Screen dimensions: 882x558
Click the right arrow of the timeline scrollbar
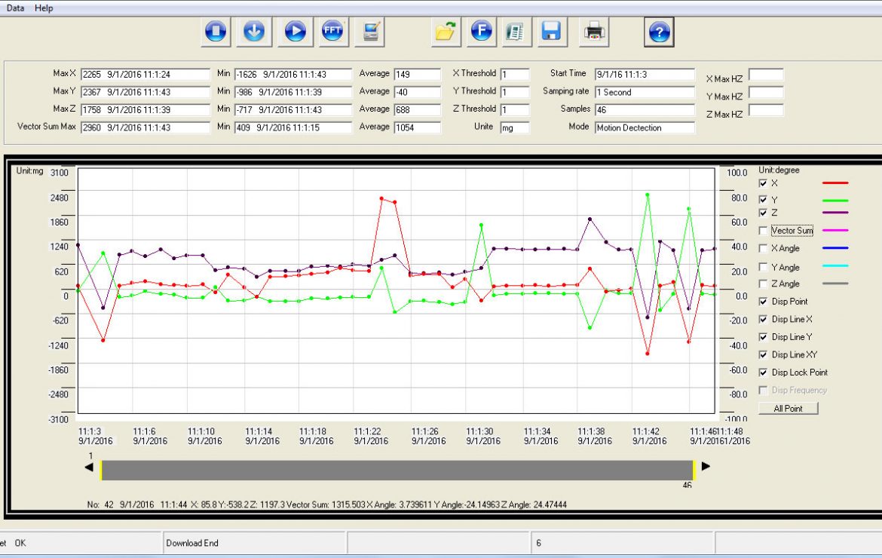coord(706,466)
